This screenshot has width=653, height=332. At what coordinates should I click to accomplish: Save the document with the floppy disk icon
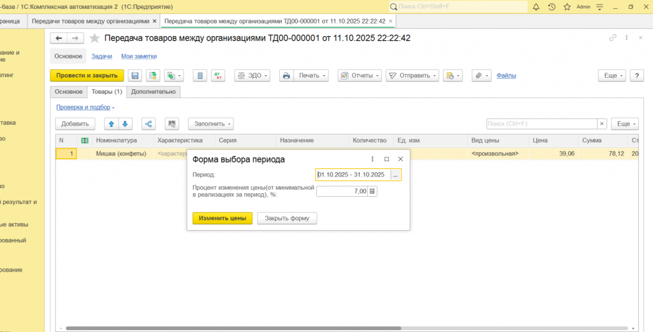coord(135,76)
